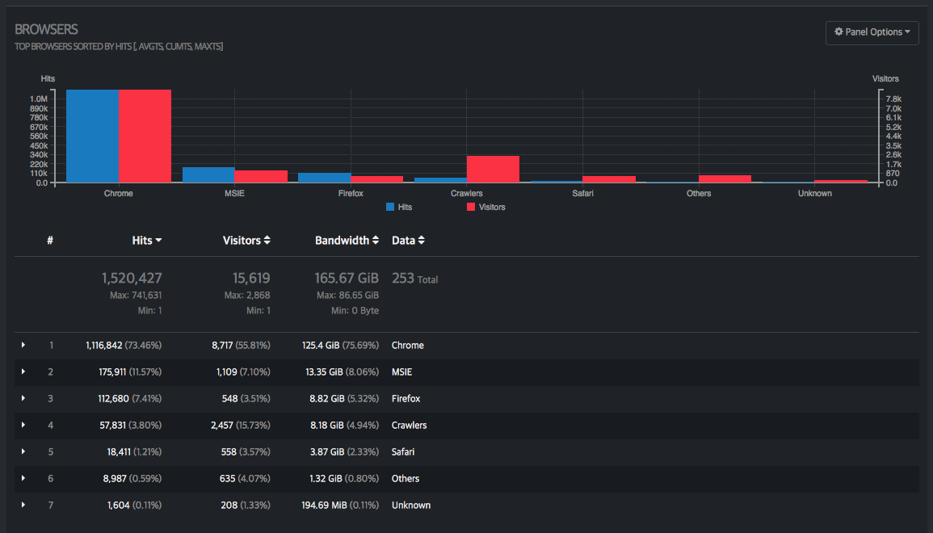Click the Bandwidth column header text
Screen dimensions: 933x533
[x=342, y=241]
